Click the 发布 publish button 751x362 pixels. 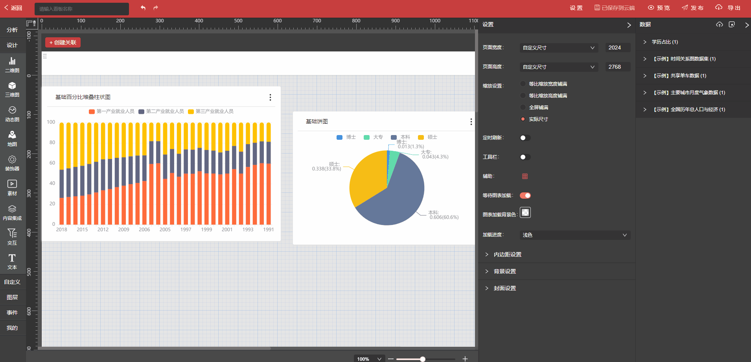[x=693, y=8]
